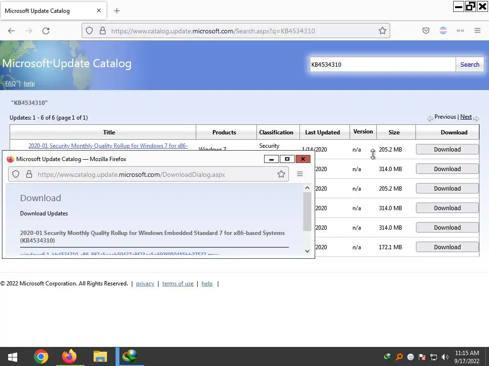This screenshot has height=366, width=489.
Task: Select the Microsoft Update Catalog tab
Action: click(53, 10)
